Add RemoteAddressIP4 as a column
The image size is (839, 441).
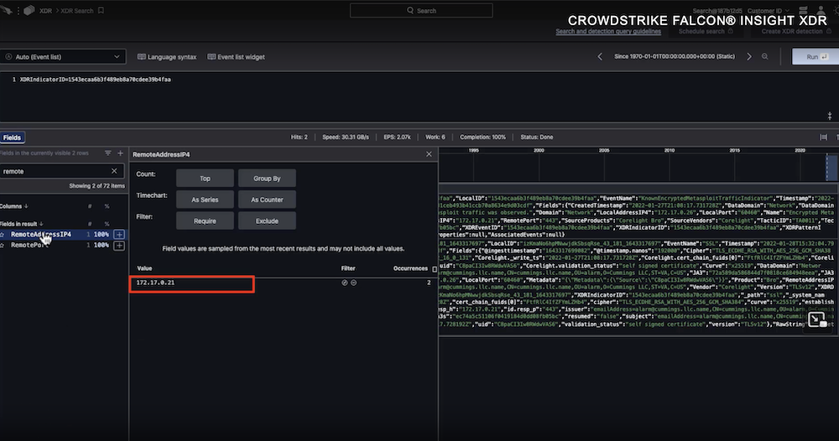(x=119, y=235)
